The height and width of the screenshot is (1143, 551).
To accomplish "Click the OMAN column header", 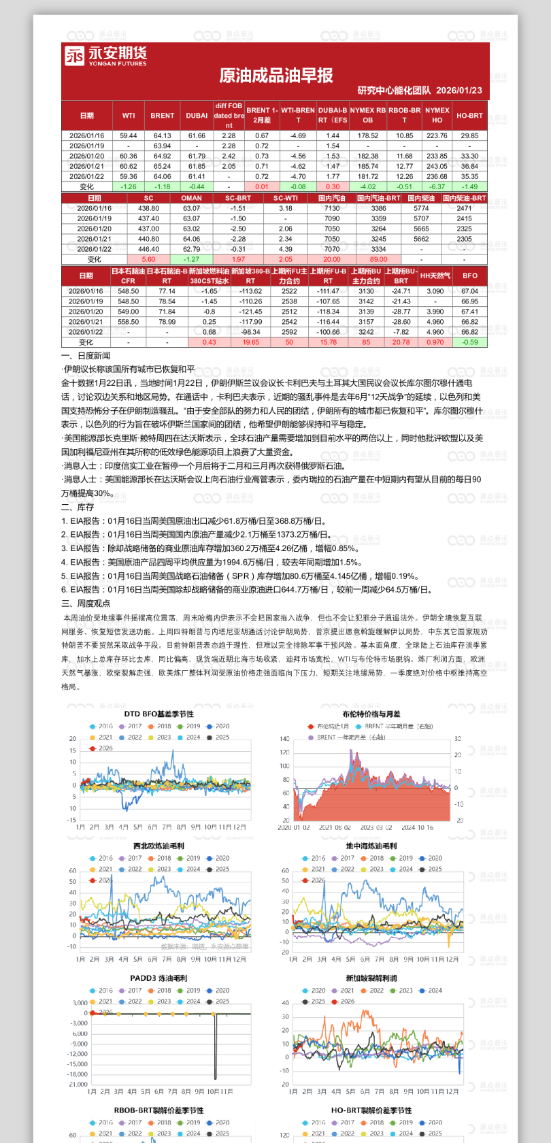I will [x=191, y=198].
